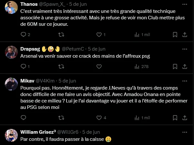The width and height of the screenshot is (194, 145).
Task: Reply to Mikav's tweet
Action: (23, 118)
